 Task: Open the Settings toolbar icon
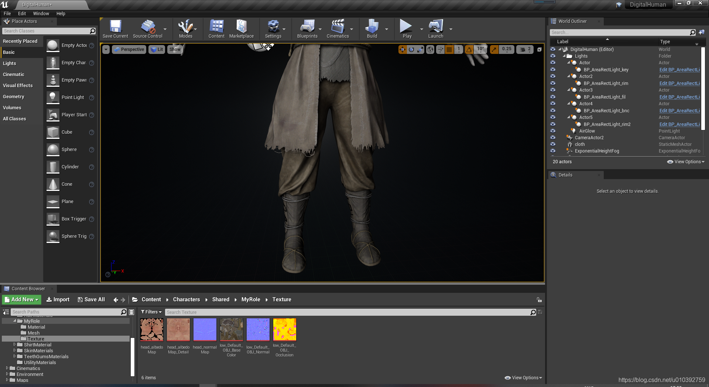273,29
